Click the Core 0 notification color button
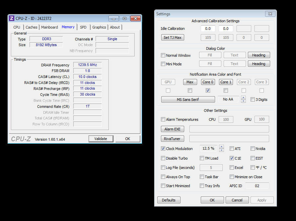The width and height of the screenshot is (296, 221). [x=208, y=82]
